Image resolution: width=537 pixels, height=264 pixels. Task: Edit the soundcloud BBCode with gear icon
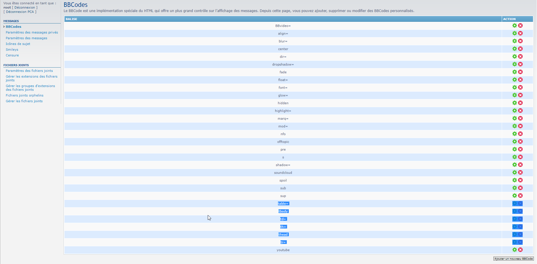point(514,172)
